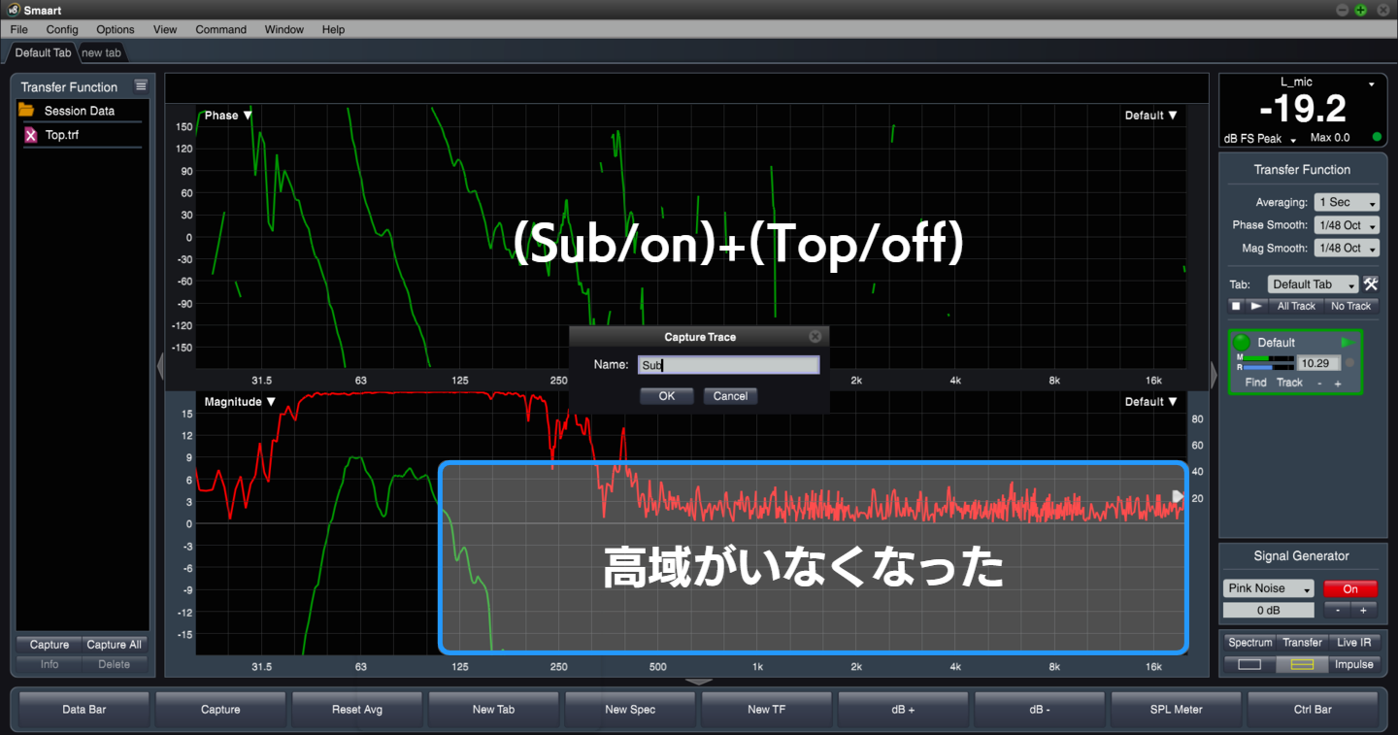This screenshot has height=735, width=1398.
Task: Open the Averaging dropdown
Action: [x=1347, y=203]
